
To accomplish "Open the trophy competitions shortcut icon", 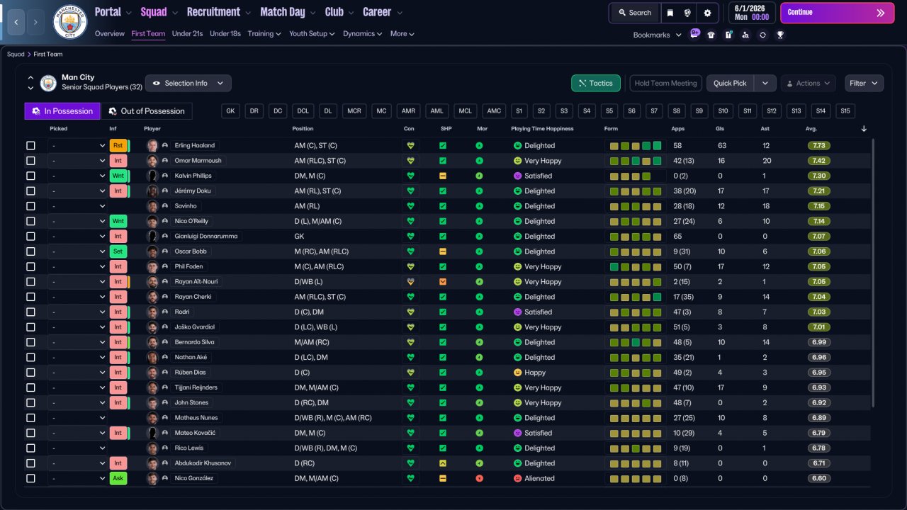I will (x=779, y=35).
